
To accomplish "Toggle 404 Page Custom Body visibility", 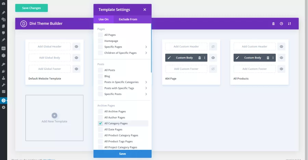I will point(213,58).
